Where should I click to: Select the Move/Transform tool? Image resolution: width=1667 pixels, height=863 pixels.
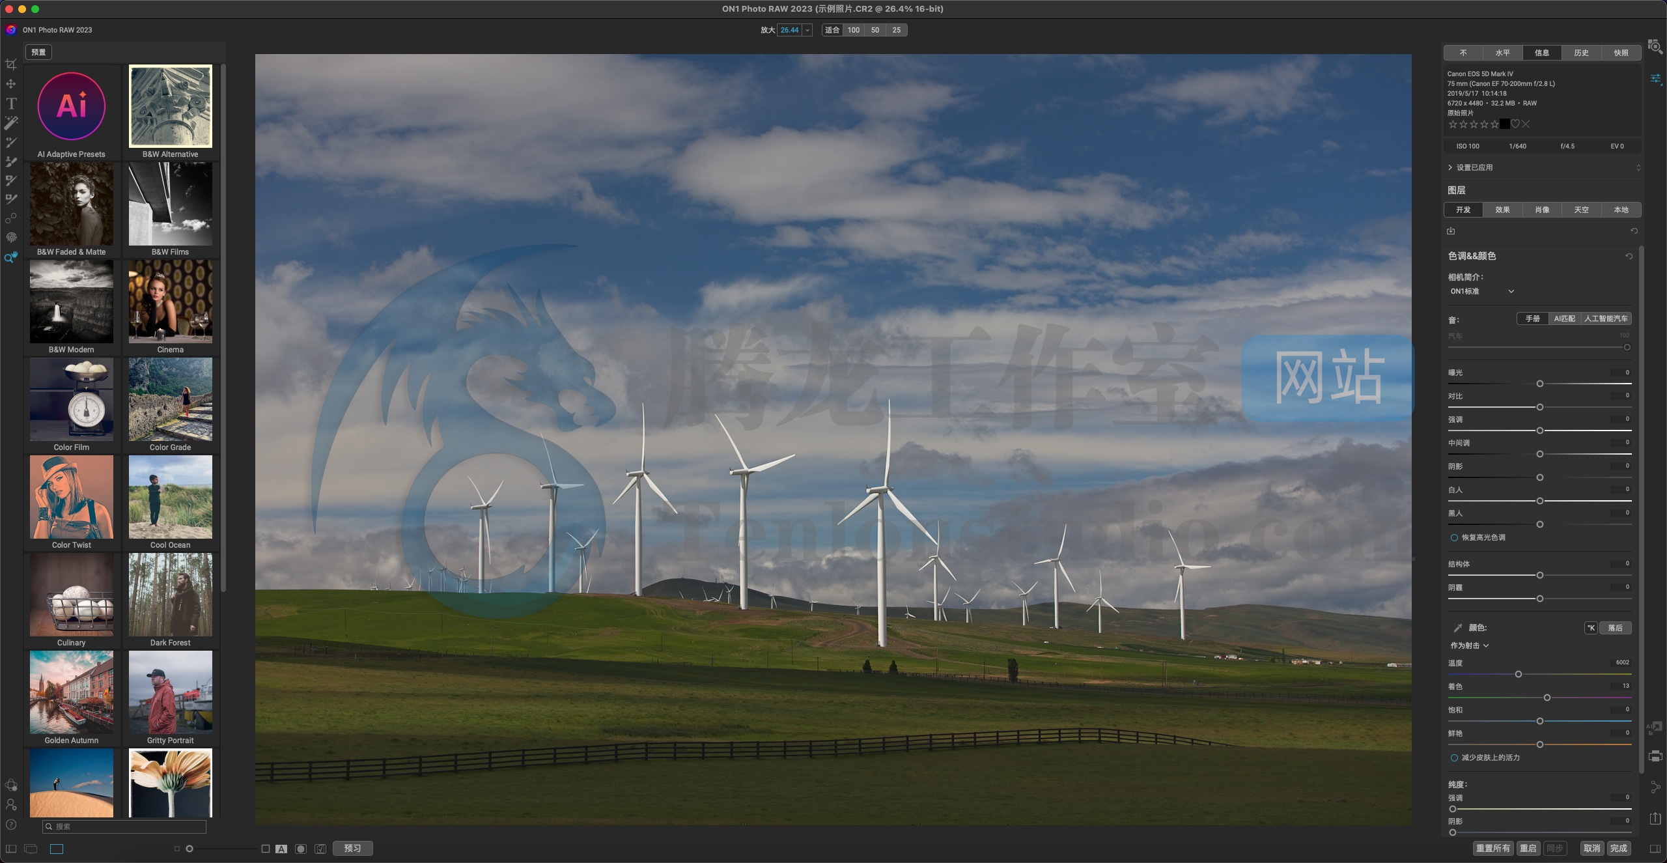point(11,84)
